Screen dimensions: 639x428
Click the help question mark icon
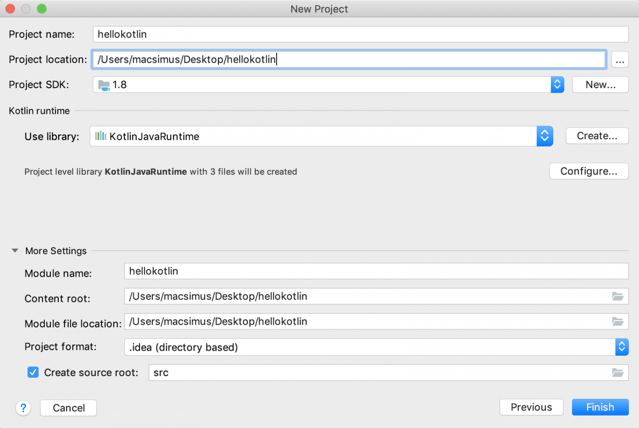click(x=23, y=408)
